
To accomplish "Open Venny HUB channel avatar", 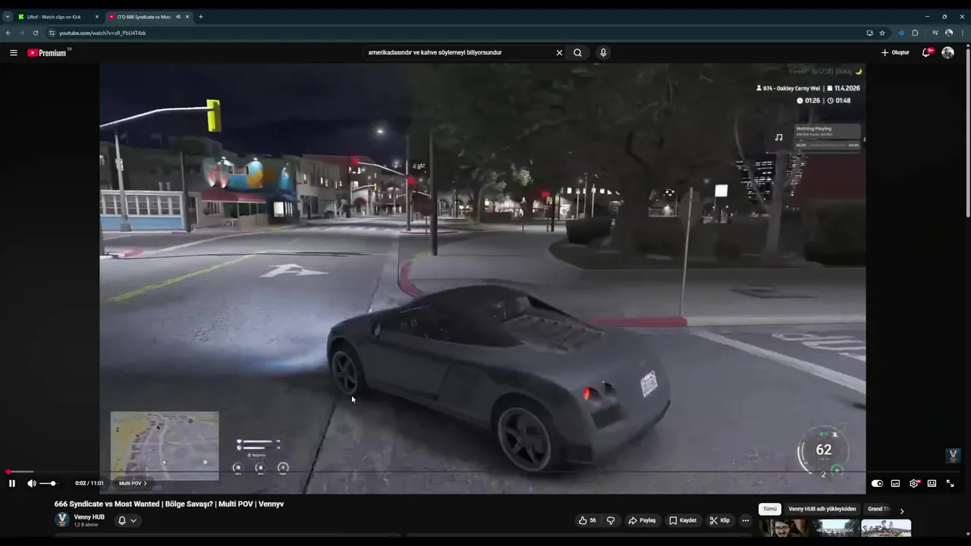I will pyautogui.click(x=62, y=519).
